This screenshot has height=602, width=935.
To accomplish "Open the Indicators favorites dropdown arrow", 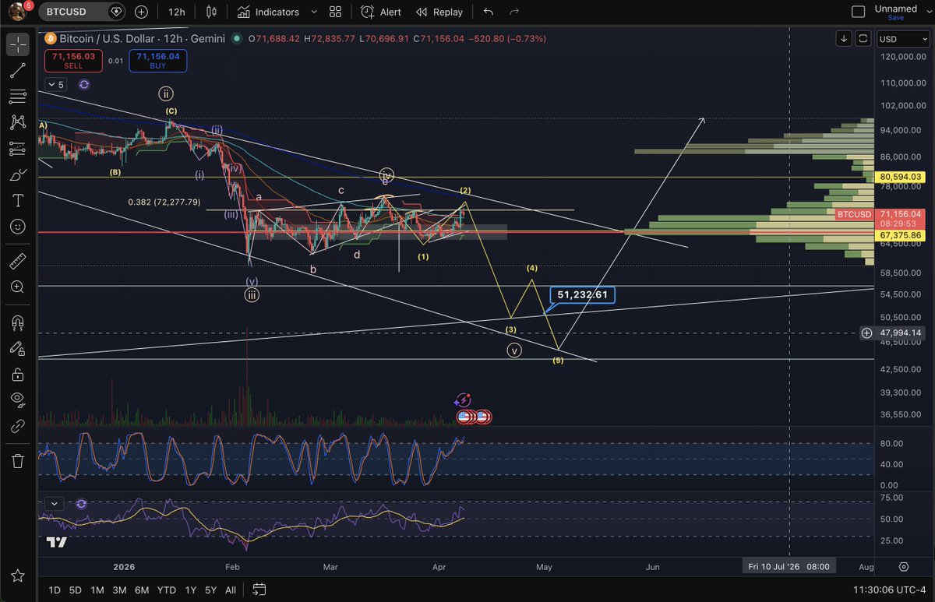I will [x=314, y=12].
